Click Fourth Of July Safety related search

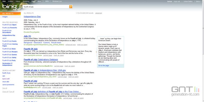[9, 58]
